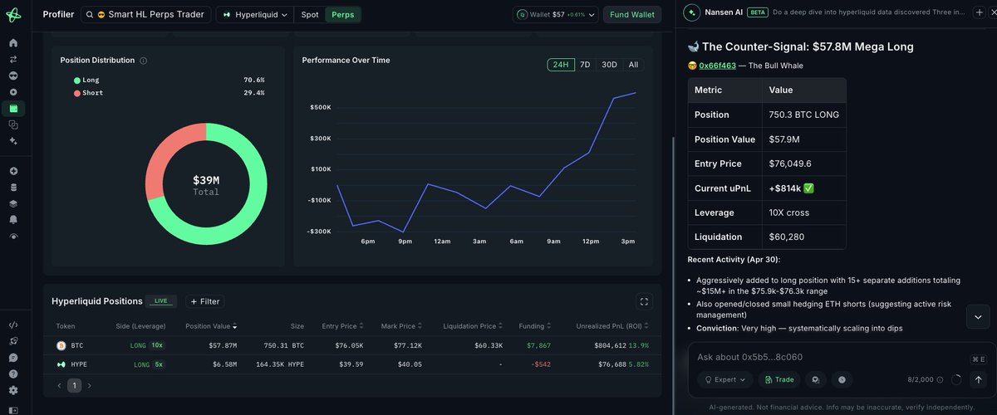Click the settings gear in sidebar

[13, 390]
